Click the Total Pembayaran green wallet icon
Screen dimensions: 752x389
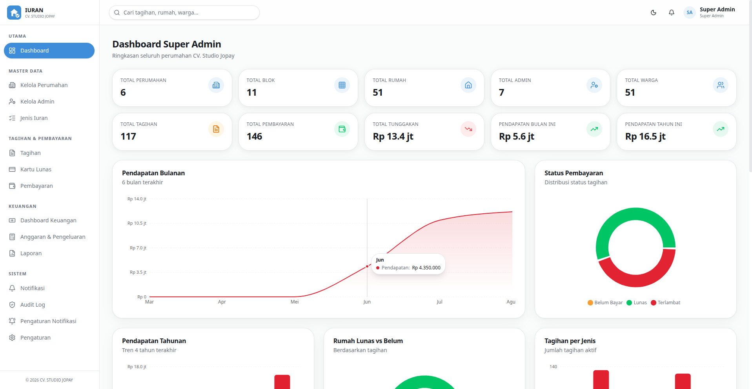342,129
